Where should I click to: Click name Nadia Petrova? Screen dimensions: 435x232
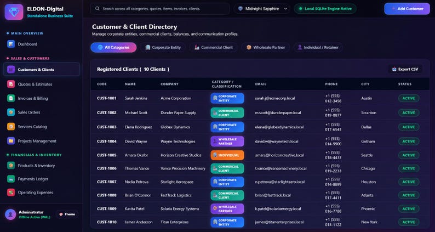pyautogui.click(x=136, y=182)
